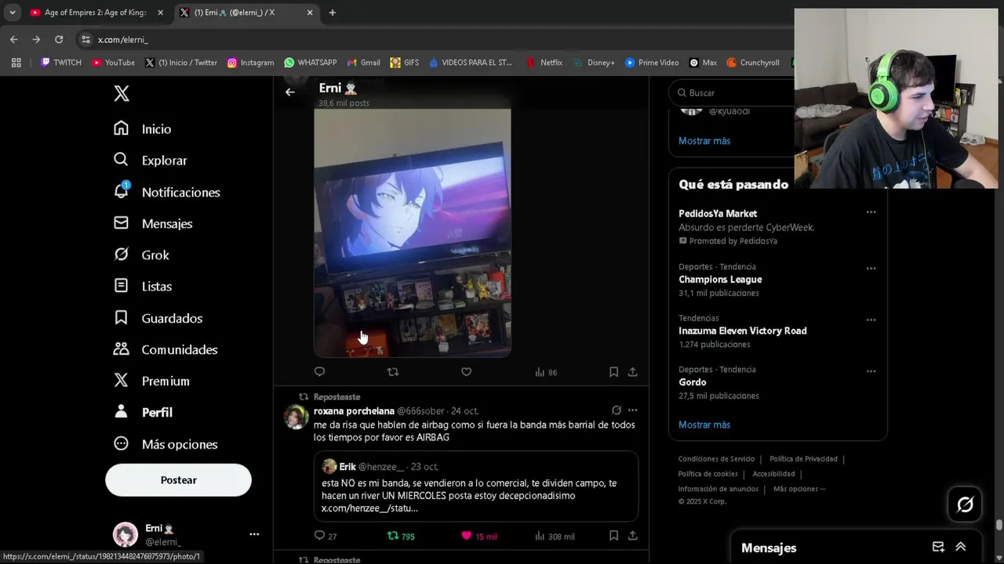Open options for Gordo trend

(871, 371)
